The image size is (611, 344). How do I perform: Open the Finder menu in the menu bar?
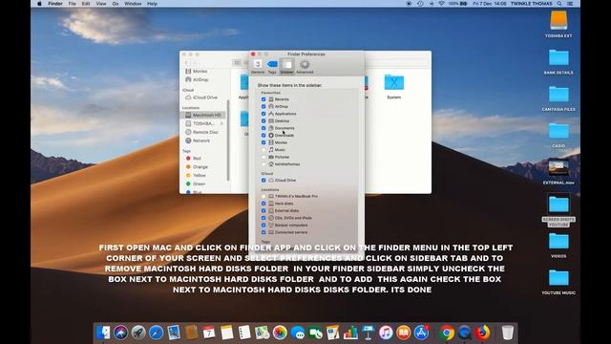point(55,4)
